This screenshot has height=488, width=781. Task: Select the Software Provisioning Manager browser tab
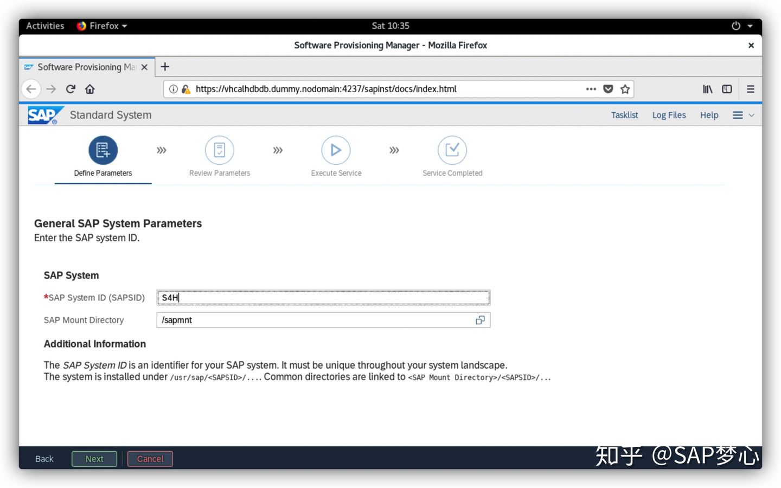click(x=87, y=67)
